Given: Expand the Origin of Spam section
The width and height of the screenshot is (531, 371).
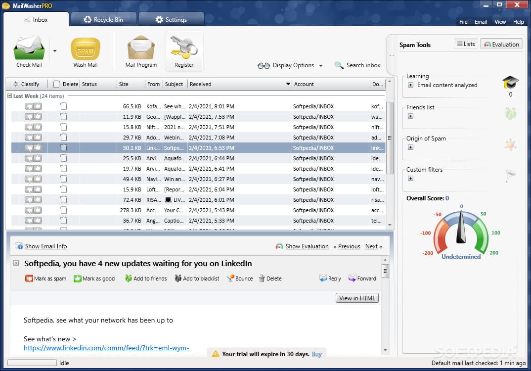Looking at the screenshot, I should pos(410,147).
